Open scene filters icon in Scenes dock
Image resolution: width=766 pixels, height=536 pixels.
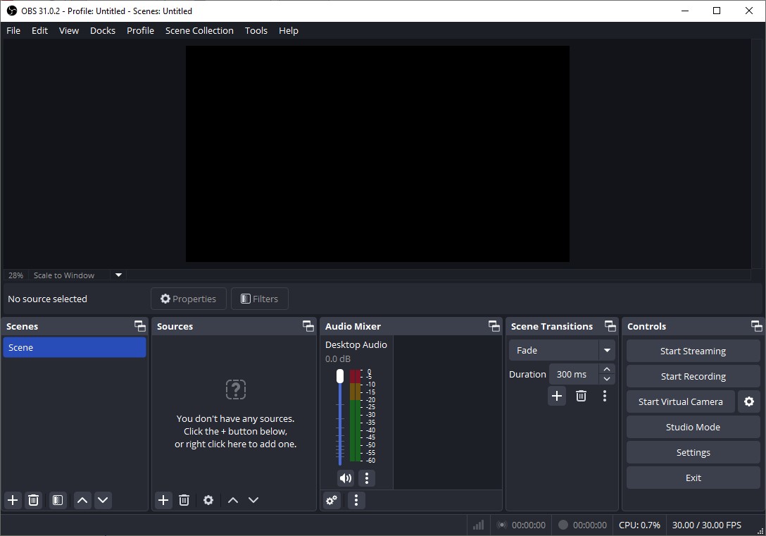(58, 500)
